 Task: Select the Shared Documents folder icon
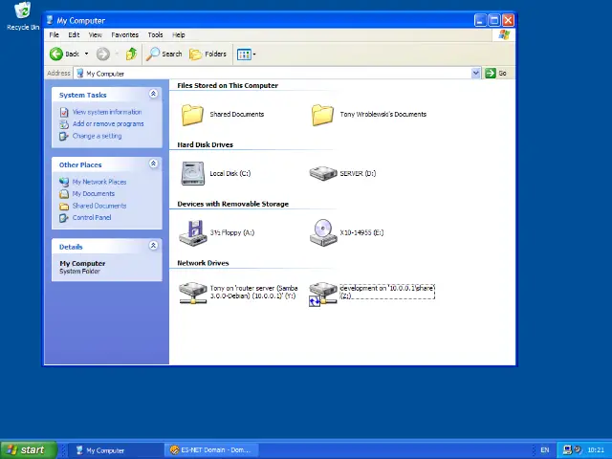coord(192,115)
